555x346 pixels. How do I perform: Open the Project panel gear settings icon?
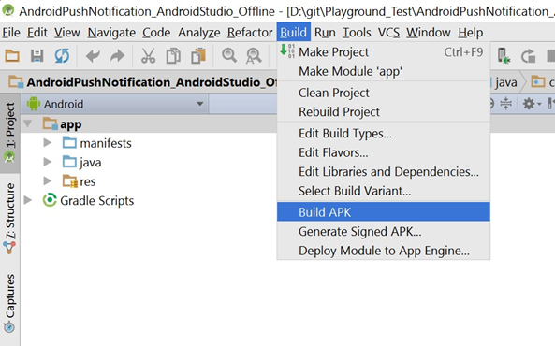click(x=532, y=104)
